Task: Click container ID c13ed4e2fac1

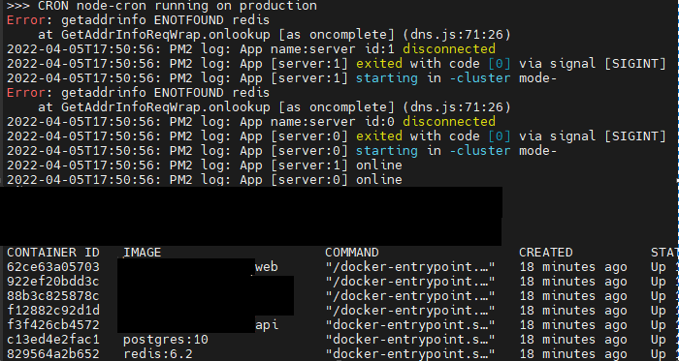Action: tap(52, 340)
